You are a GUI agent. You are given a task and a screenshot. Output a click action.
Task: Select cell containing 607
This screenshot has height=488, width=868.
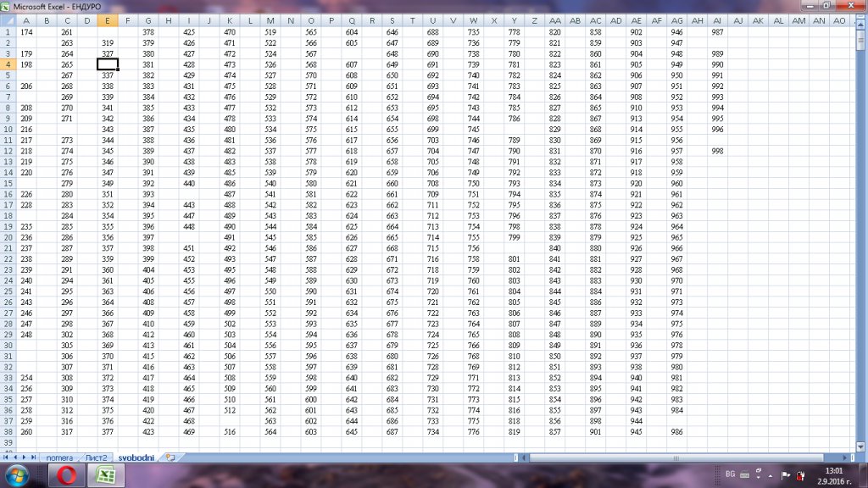(x=352, y=64)
